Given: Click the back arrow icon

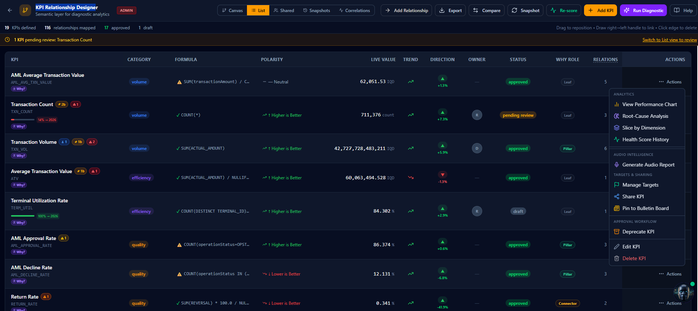Looking at the screenshot, I should click(x=10, y=10).
